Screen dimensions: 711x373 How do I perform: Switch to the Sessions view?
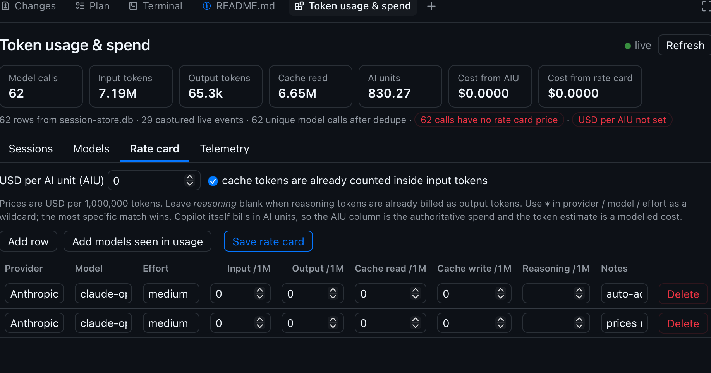[31, 149]
